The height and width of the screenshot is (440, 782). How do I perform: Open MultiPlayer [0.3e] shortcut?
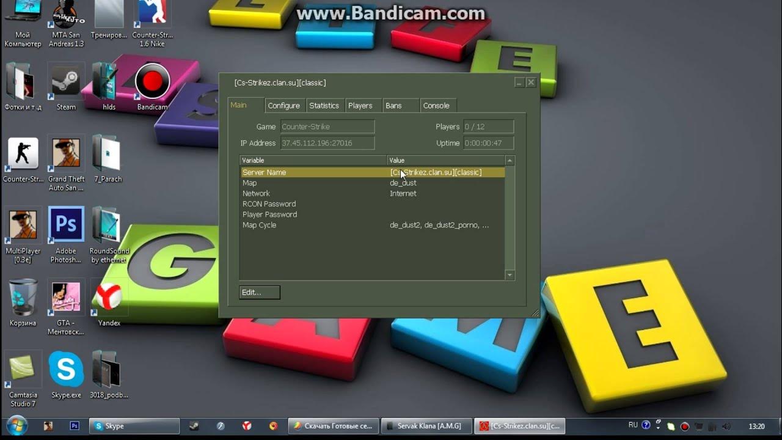pos(23,236)
